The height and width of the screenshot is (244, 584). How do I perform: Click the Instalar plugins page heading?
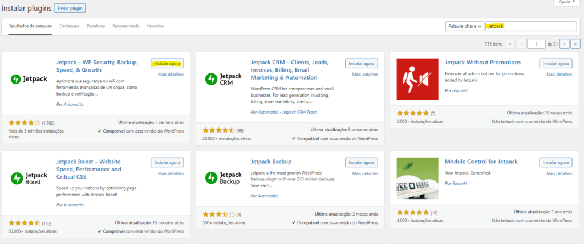pyautogui.click(x=26, y=8)
